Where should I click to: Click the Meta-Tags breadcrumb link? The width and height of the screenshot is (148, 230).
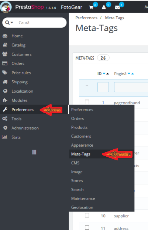point(114,18)
